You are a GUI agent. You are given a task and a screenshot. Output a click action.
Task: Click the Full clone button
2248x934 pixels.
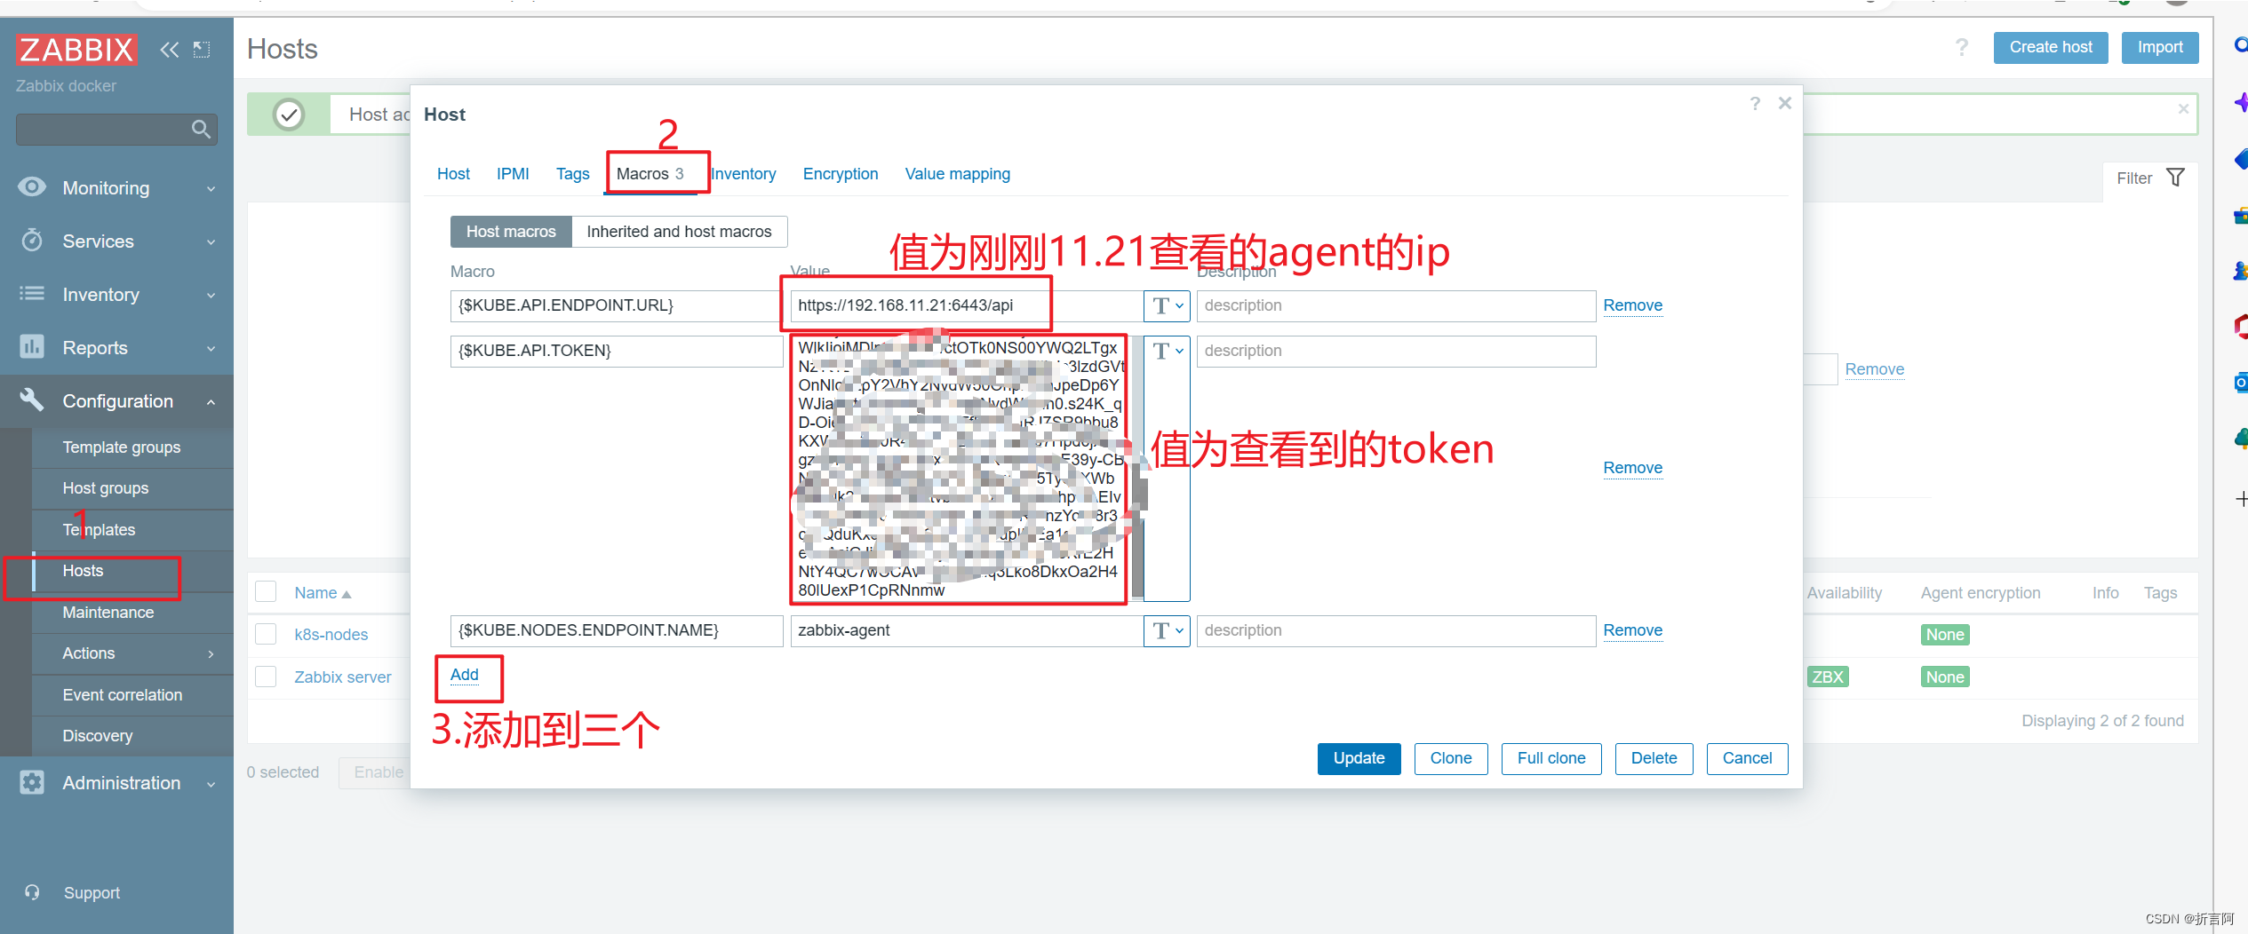point(1550,758)
